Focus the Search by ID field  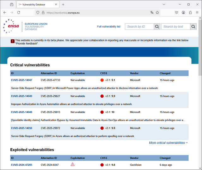(140, 26)
